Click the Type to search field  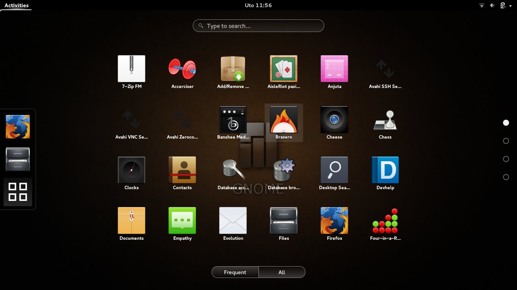258,26
